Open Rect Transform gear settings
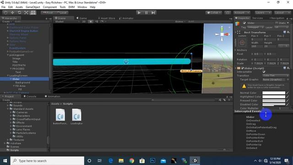293x165 pixels. coord(288,32)
